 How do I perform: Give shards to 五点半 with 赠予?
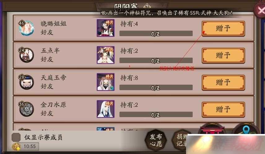[223, 56]
